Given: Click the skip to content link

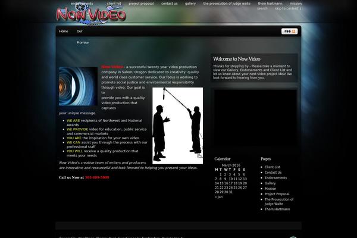Looking at the screenshot, I should coord(288,8).
